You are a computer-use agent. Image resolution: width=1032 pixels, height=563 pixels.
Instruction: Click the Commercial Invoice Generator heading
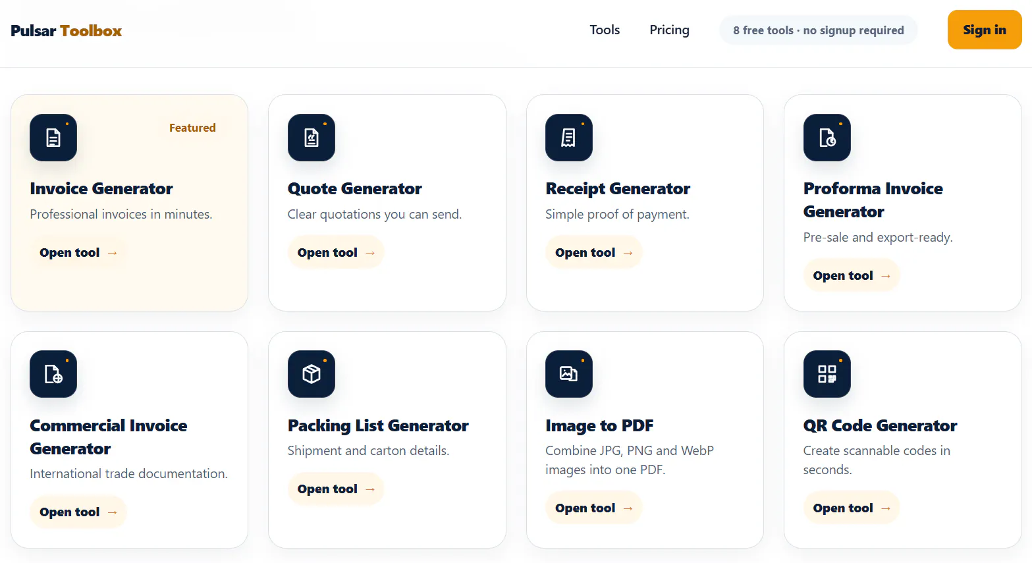(109, 437)
